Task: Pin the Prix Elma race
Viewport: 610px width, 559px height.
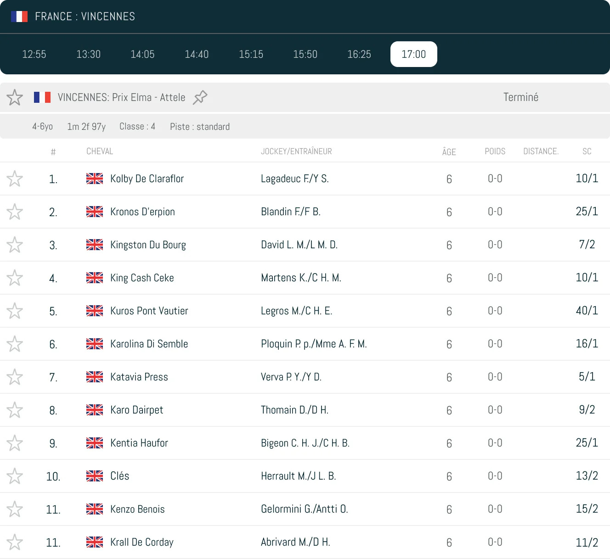Action: 200,97
